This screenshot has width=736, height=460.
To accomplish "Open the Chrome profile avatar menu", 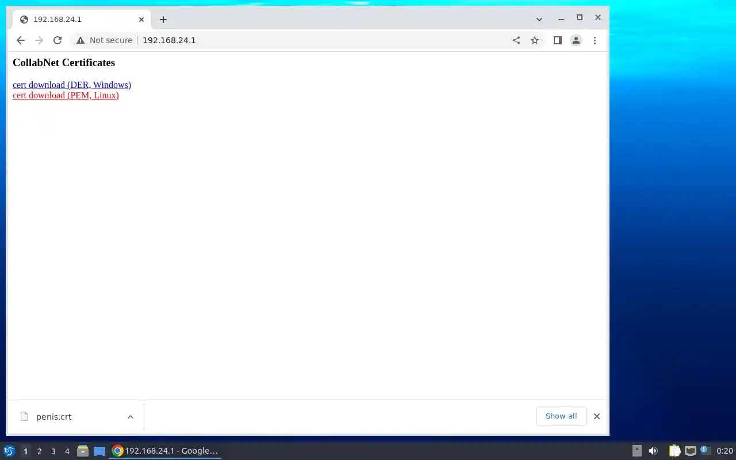I will tap(576, 40).
